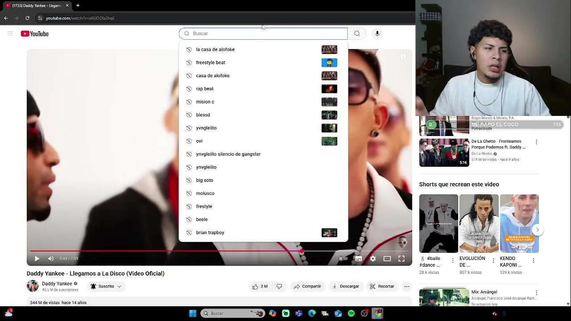Open a new browser tab

pyautogui.click(x=78, y=5)
